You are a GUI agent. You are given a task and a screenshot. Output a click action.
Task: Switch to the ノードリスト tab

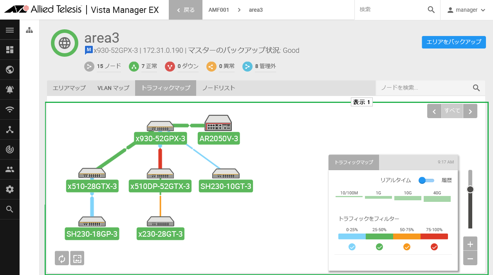(x=219, y=88)
